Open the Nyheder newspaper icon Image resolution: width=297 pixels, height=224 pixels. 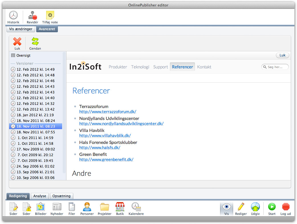[x=57, y=207]
